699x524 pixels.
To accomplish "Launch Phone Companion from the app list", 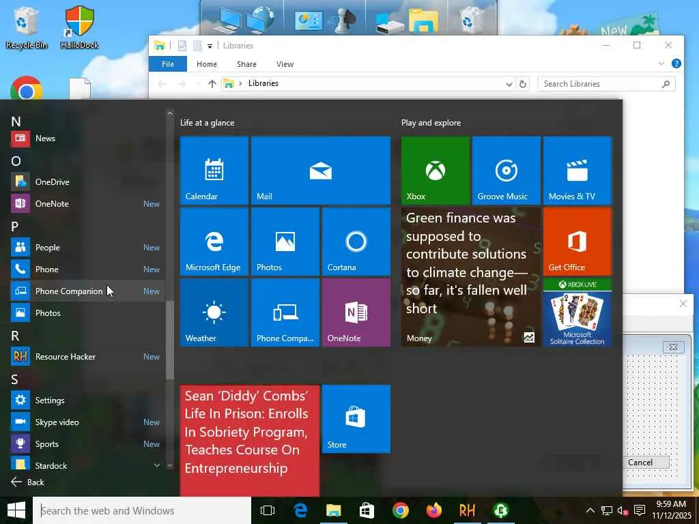I will tap(87, 291).
